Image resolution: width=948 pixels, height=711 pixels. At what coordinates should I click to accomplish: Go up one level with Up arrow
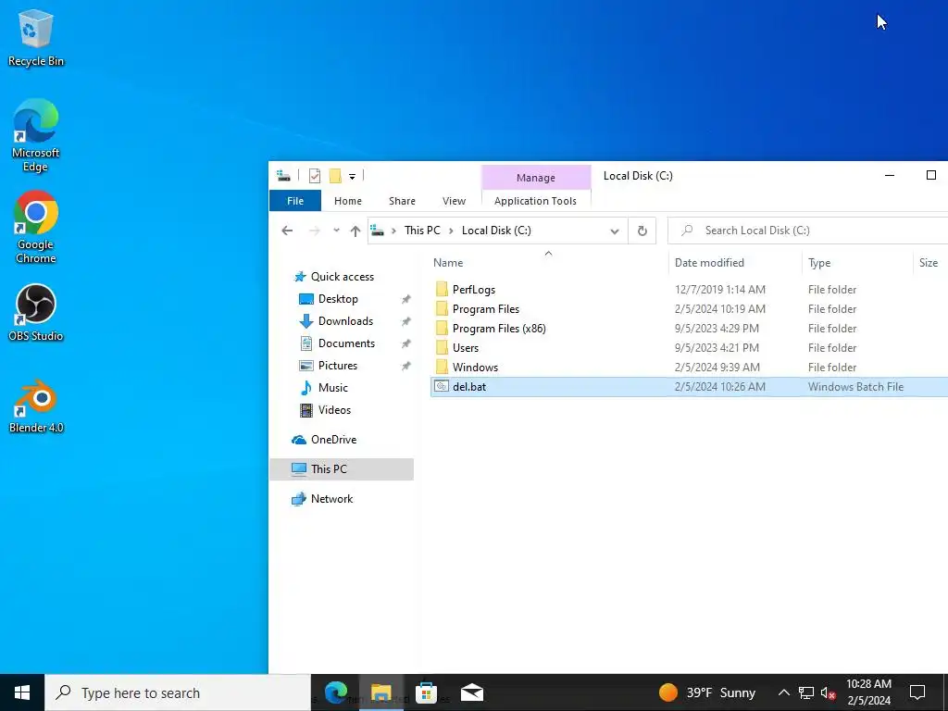click(355, 231)
